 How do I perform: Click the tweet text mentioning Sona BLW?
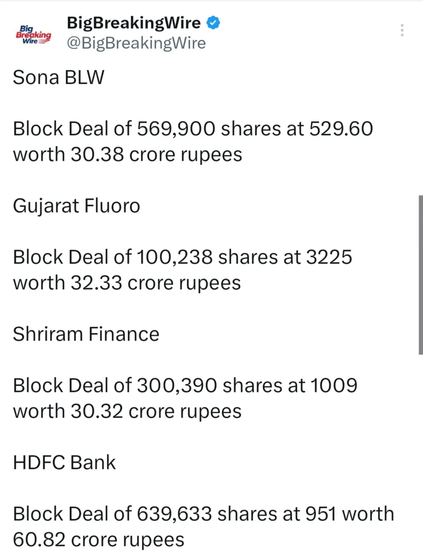tap(58, 77)
